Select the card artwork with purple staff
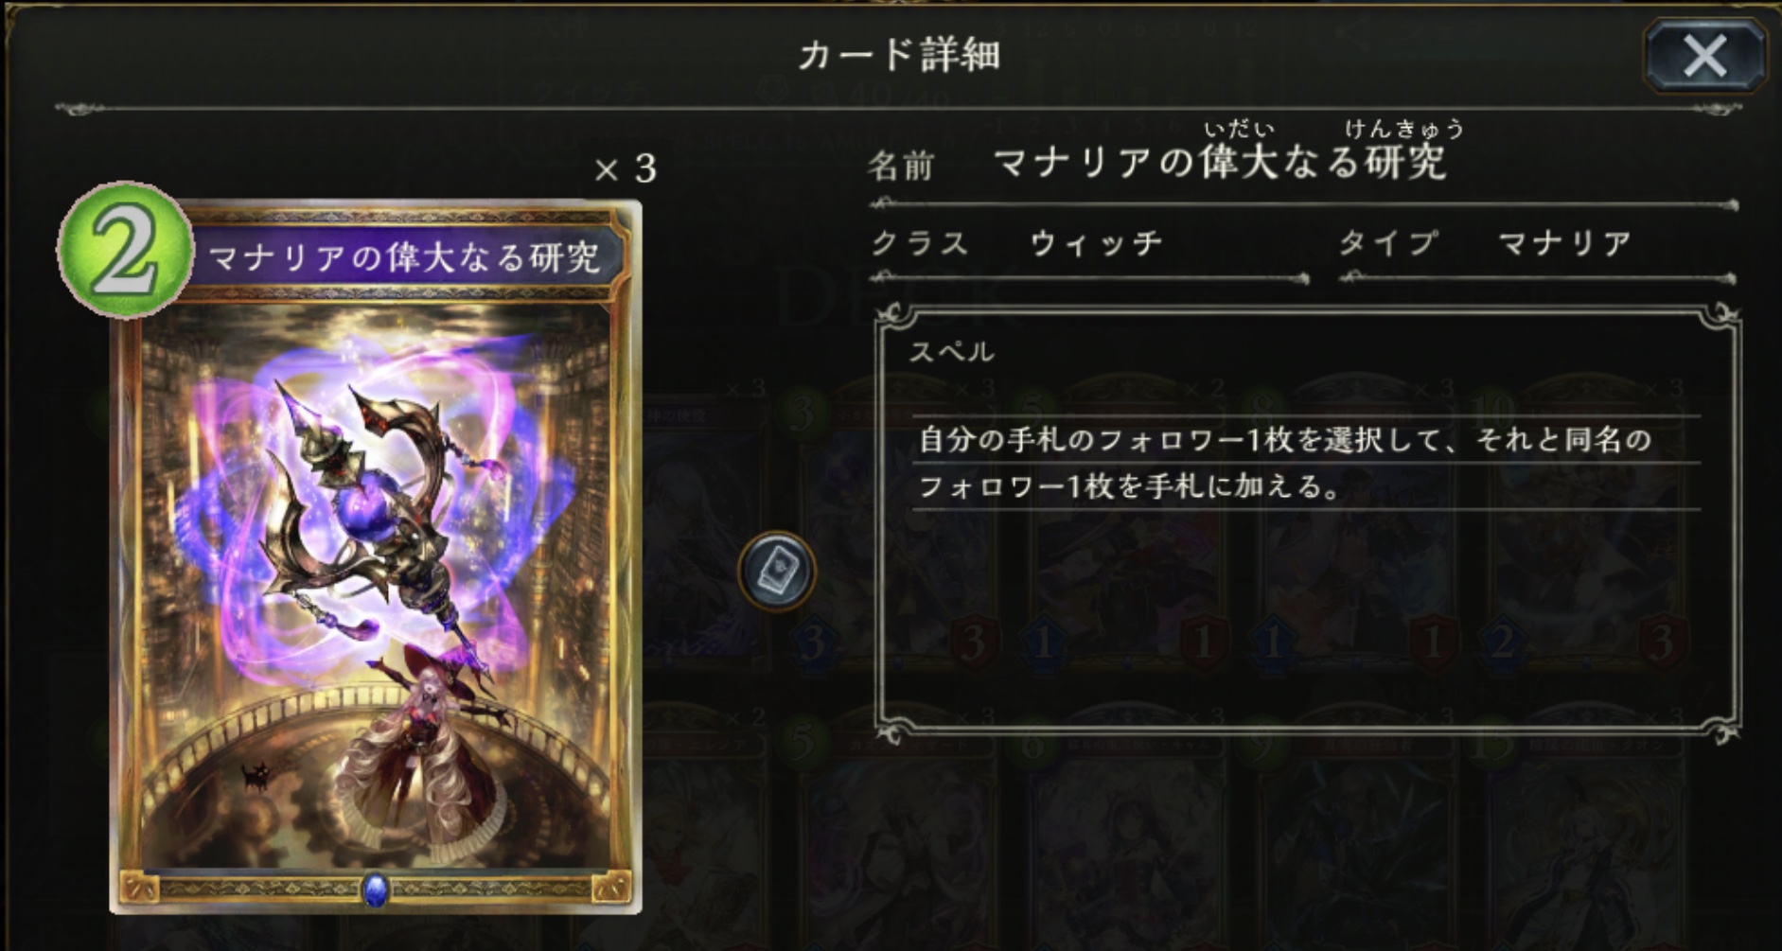 [x=376, y=587]
